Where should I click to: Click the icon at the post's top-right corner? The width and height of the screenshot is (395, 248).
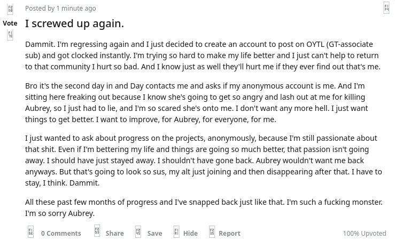(386, 8)
